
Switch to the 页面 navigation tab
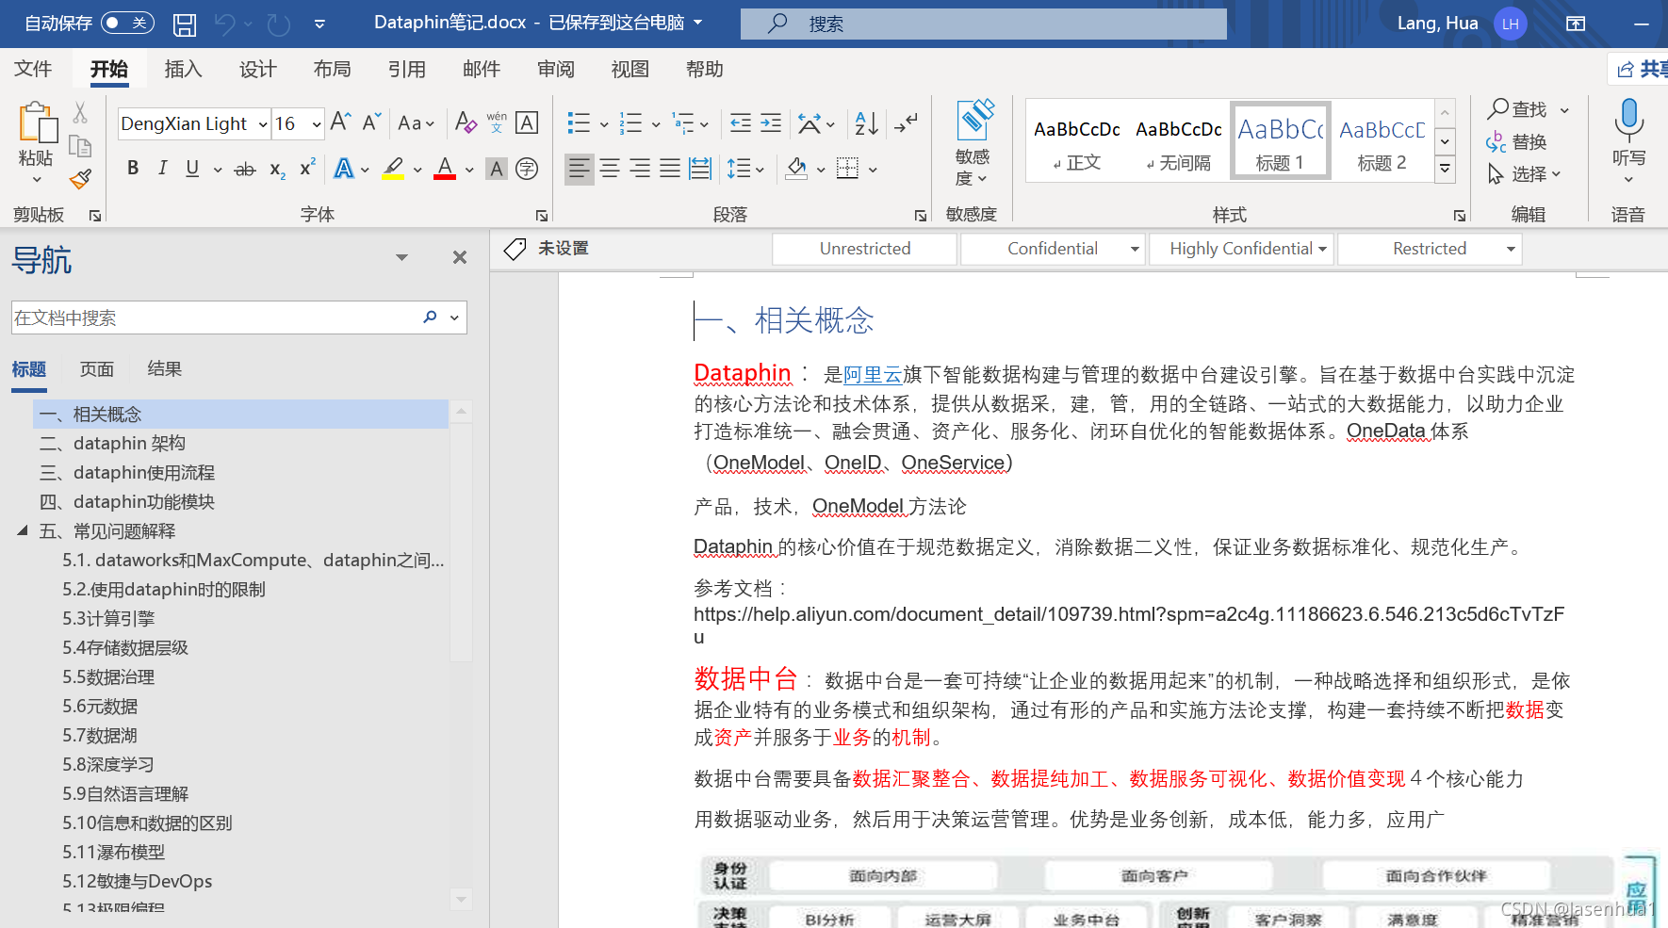pos(97,369)
